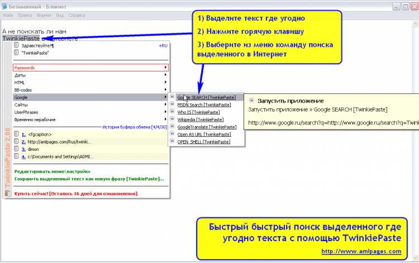The height and width of the screenshot is (263, 419).
Task: Choose Who IS [TwinkiePaste] command
Action: pyautogui.click(x=198, y=112)
